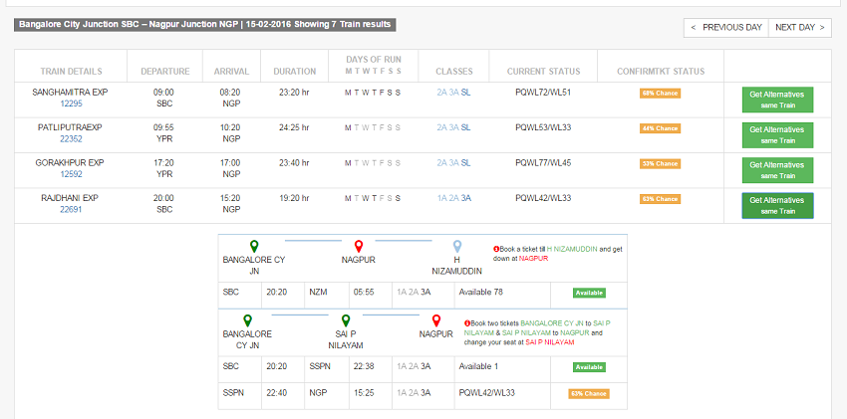Go to Previous Day results
This screenshot has height=419, width=847.
pos(725,27)
